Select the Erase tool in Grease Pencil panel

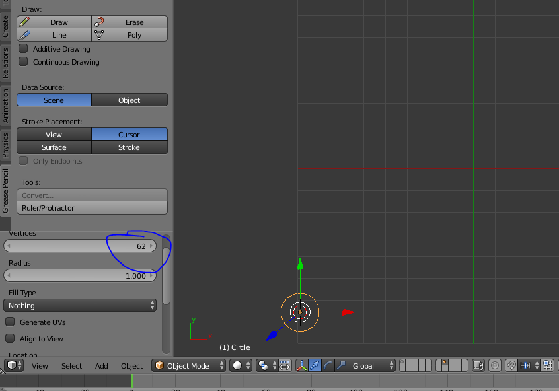[130, 22]
